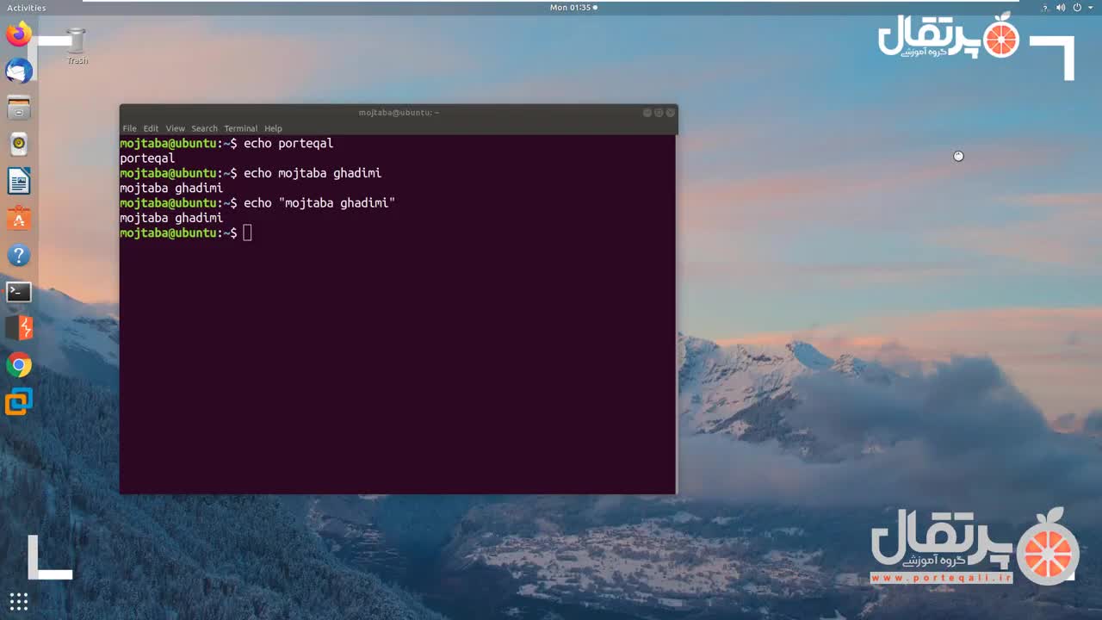This screenshot has height=620, width=1102.
Task: Launch VMware icon in the dock
Action: pyautogui.click(x=19, y=401)
